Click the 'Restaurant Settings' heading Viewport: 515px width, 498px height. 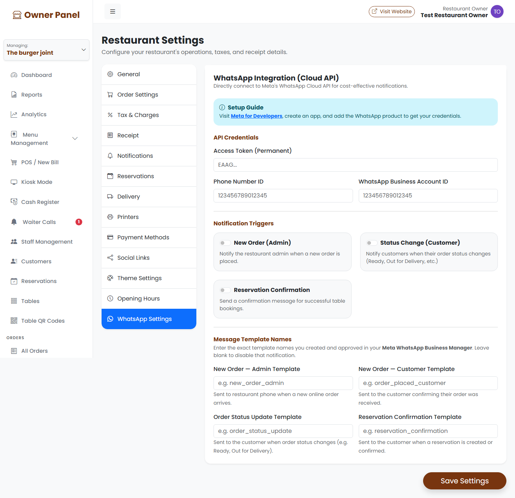point(153,40)
